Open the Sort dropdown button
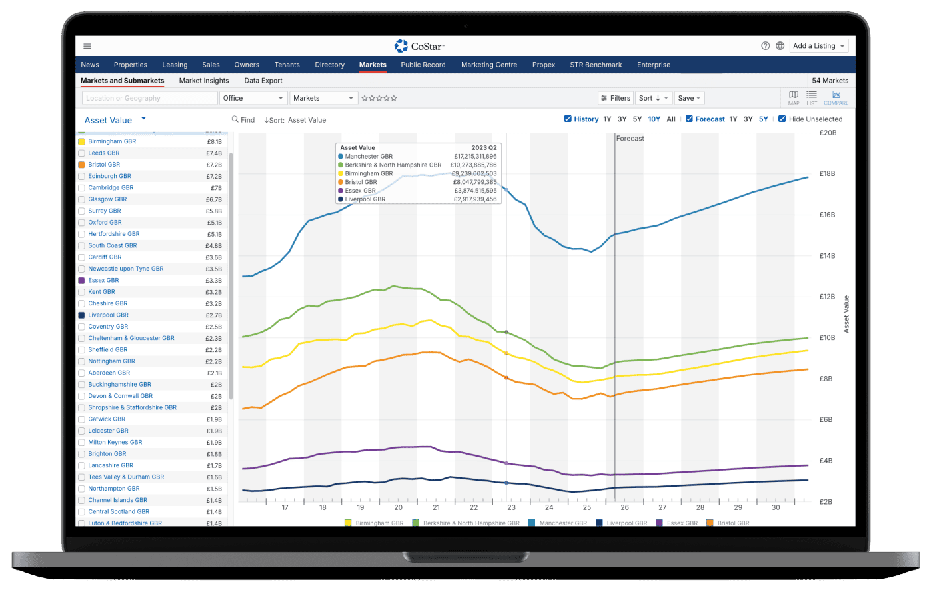933x596 pixels. tap(653, 98)
